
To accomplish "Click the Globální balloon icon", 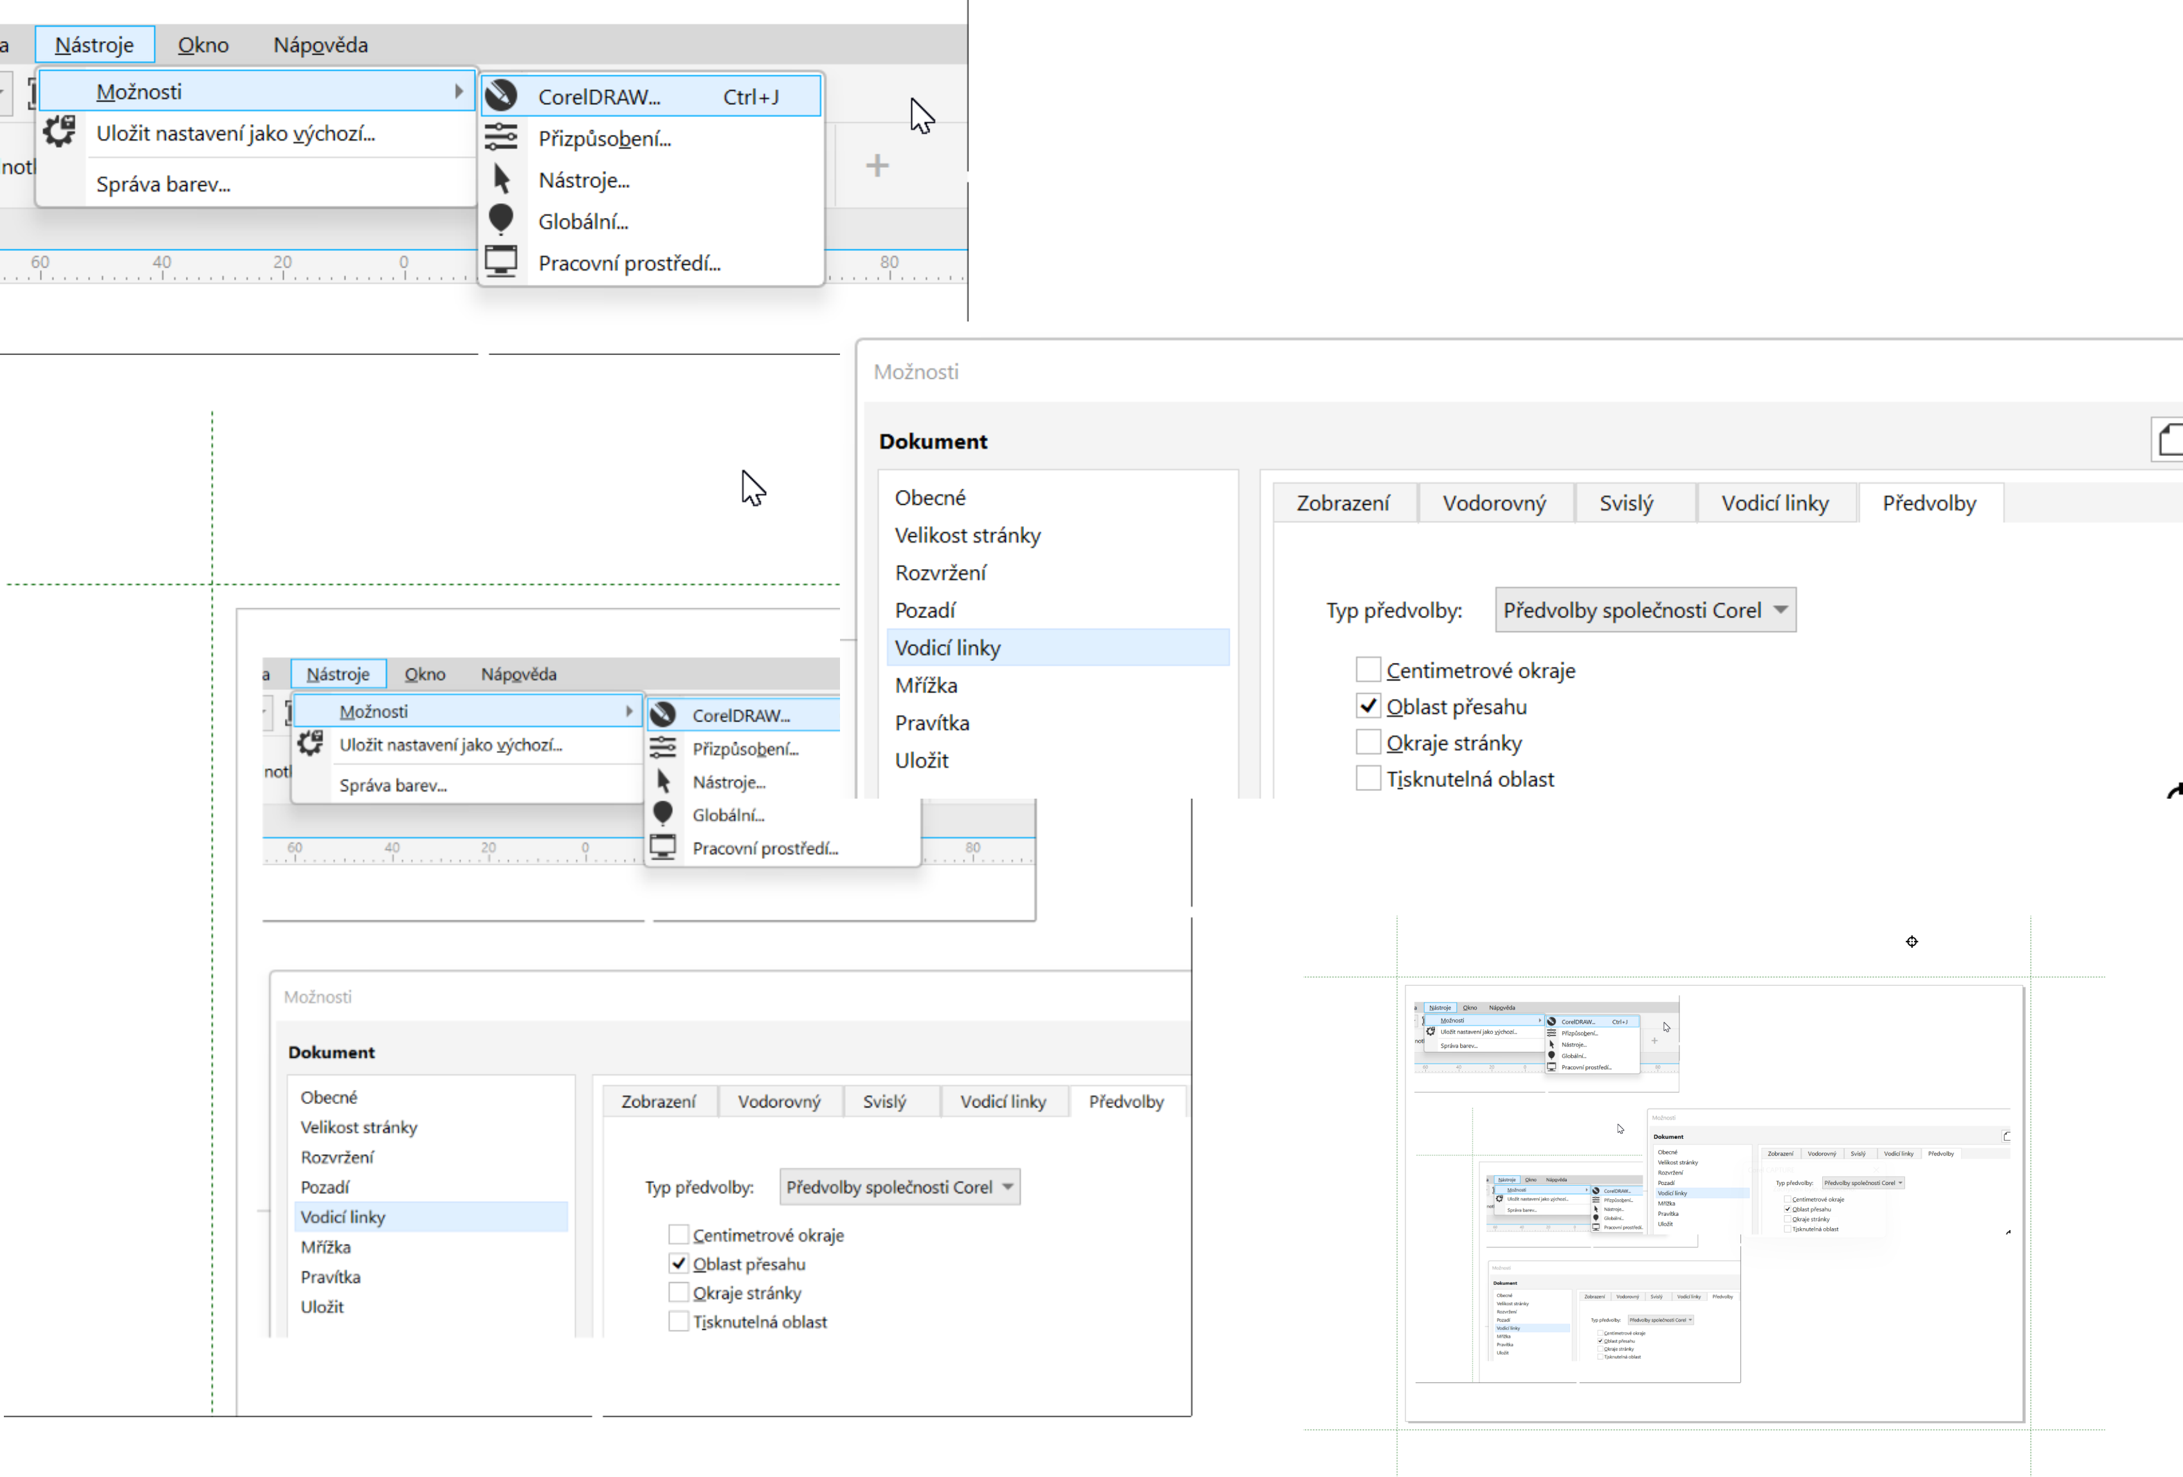I will coord(502,220).
